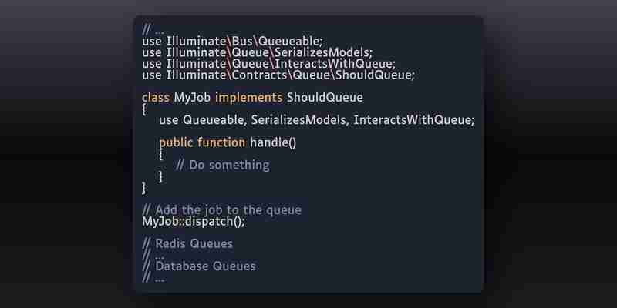Click ShouldQueue after the implements keyword
This screenshot has width=617, height=308.
point(325,97)
